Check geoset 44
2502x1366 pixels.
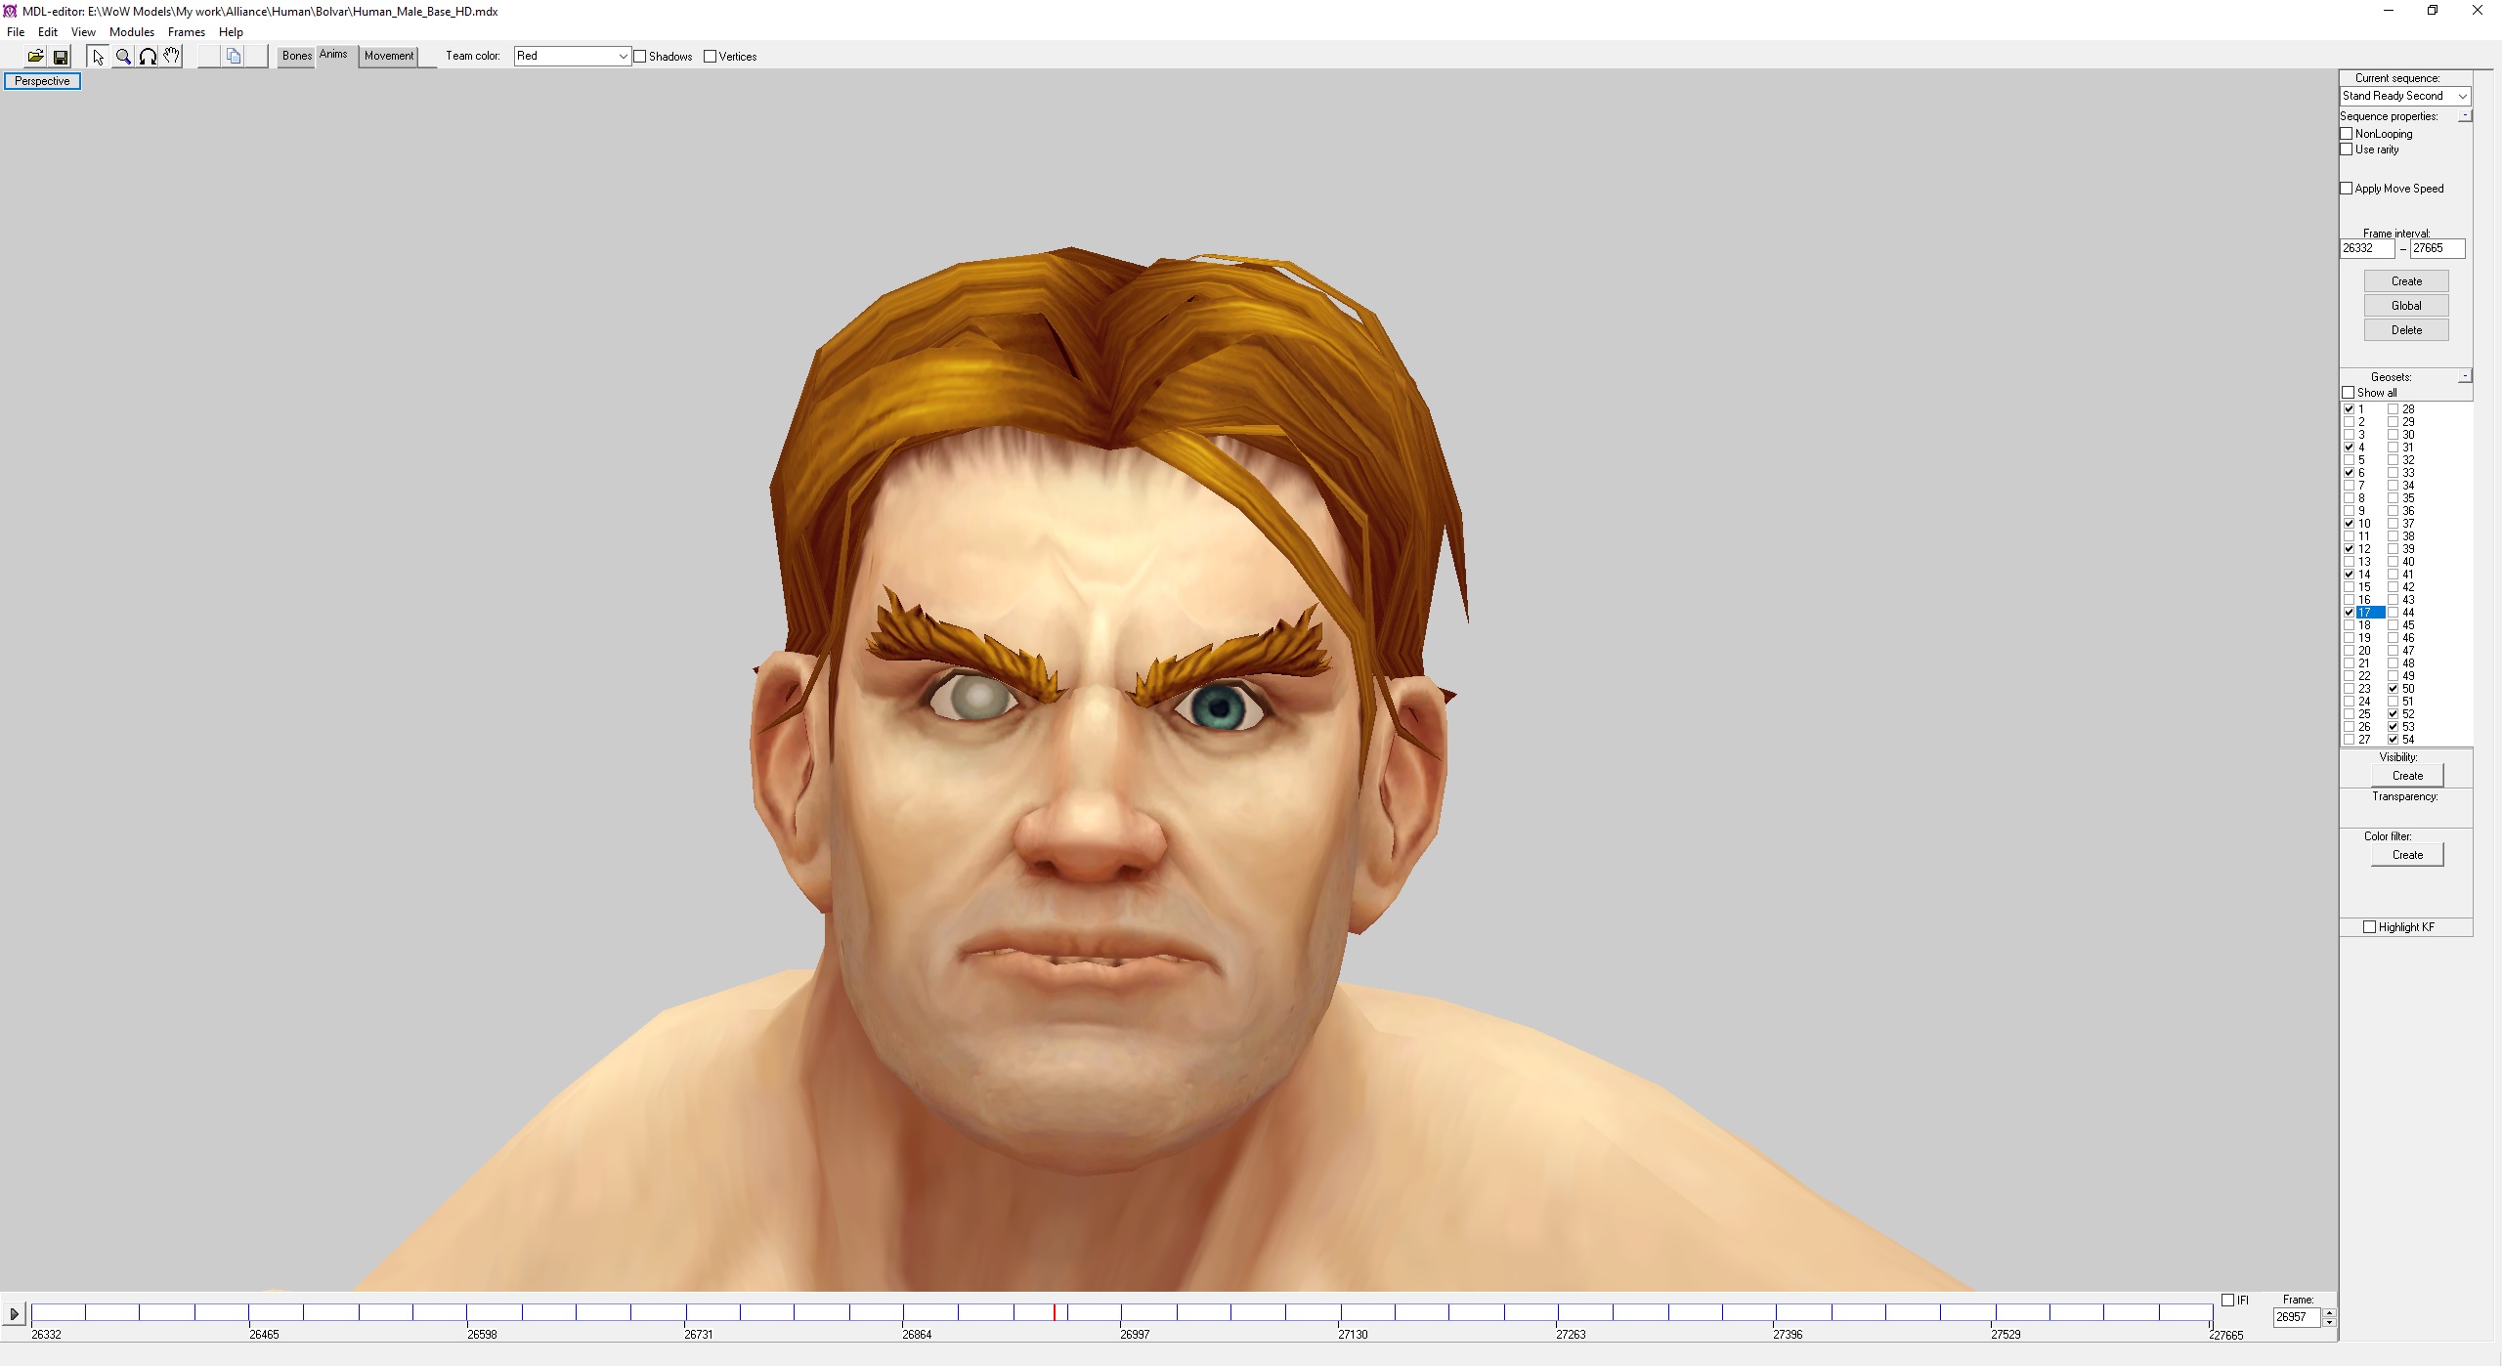pos(2394,613)
